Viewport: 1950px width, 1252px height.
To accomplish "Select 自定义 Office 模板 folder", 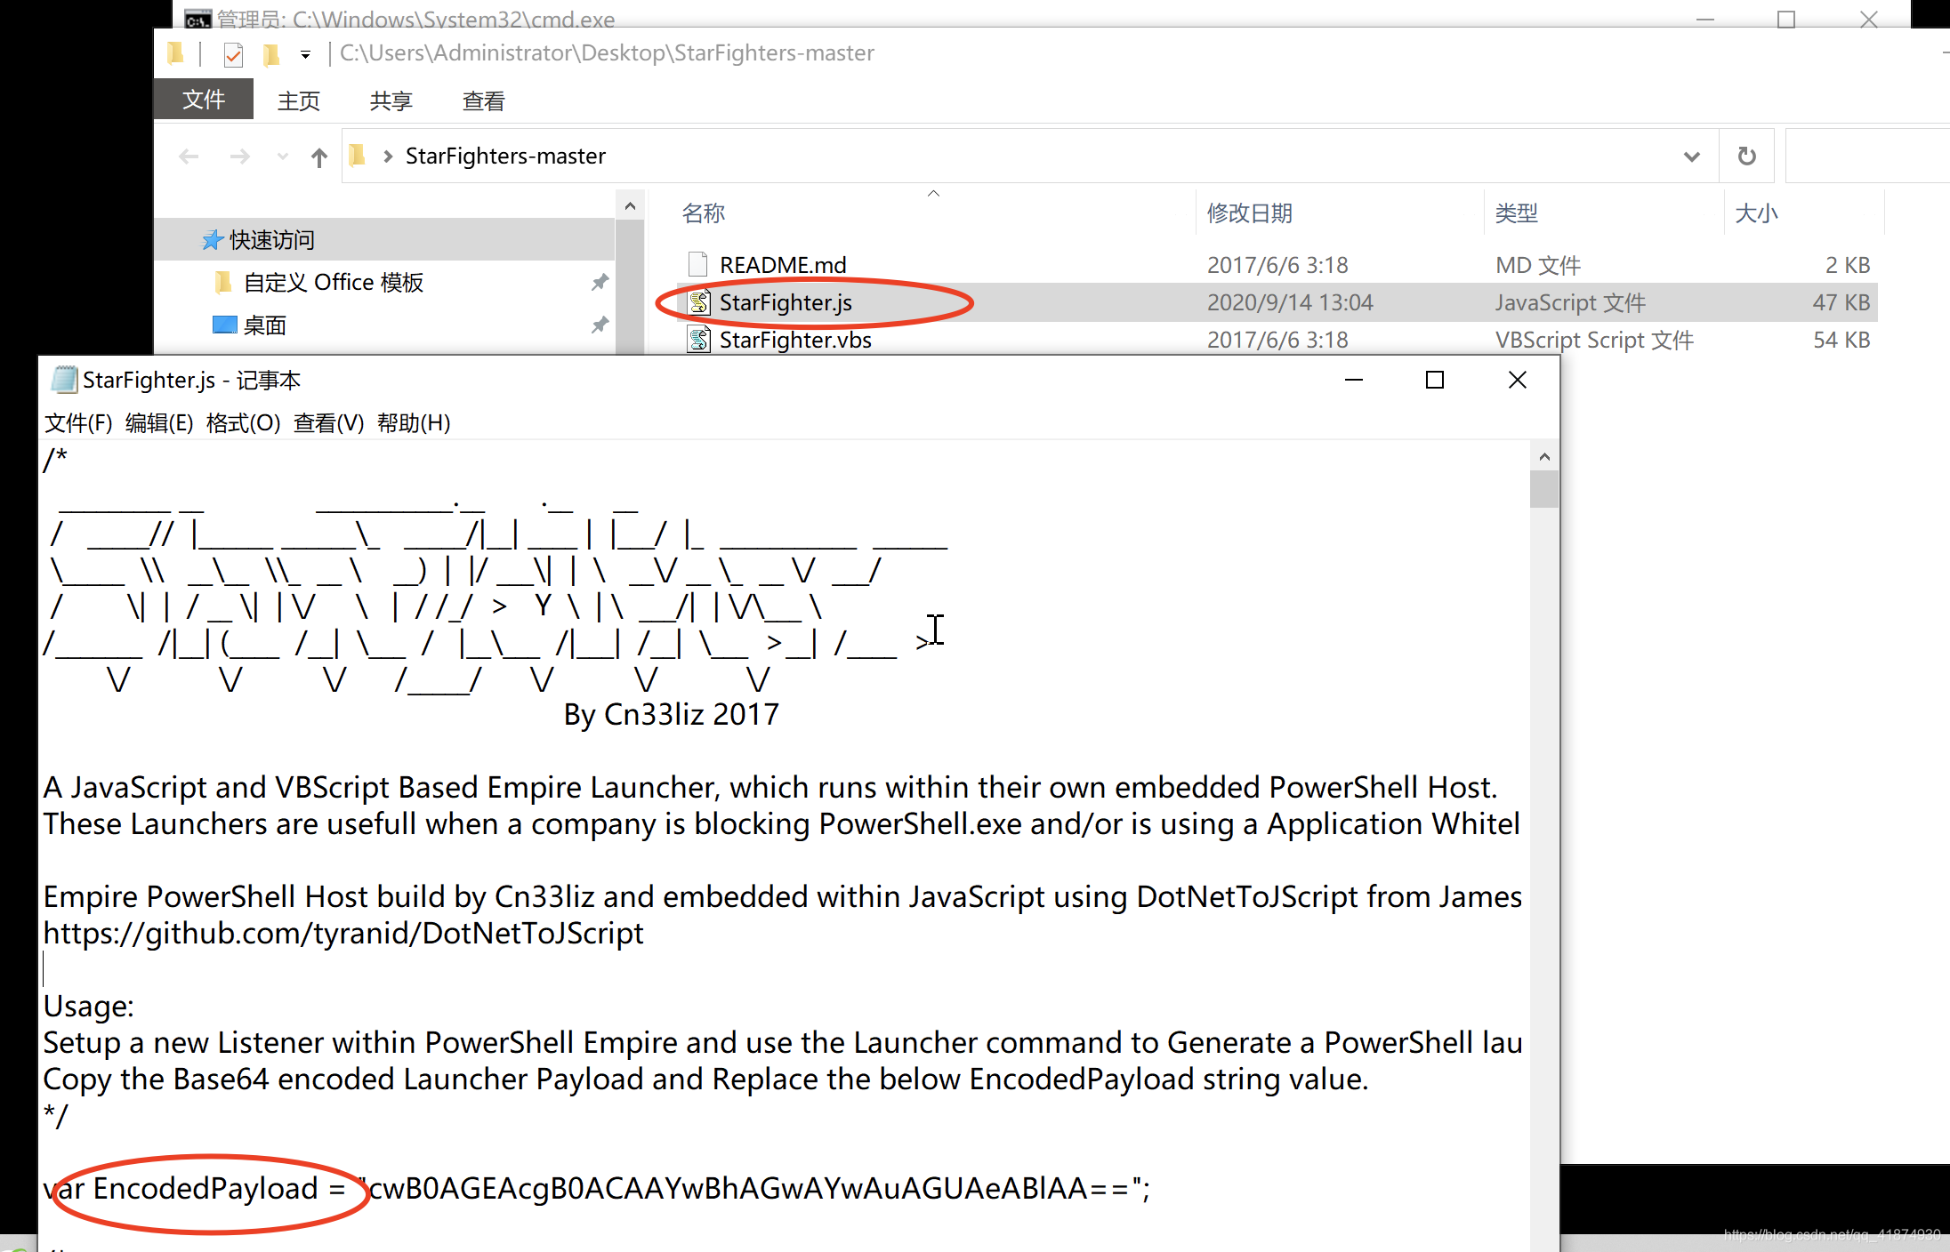I will click(334, 282).
